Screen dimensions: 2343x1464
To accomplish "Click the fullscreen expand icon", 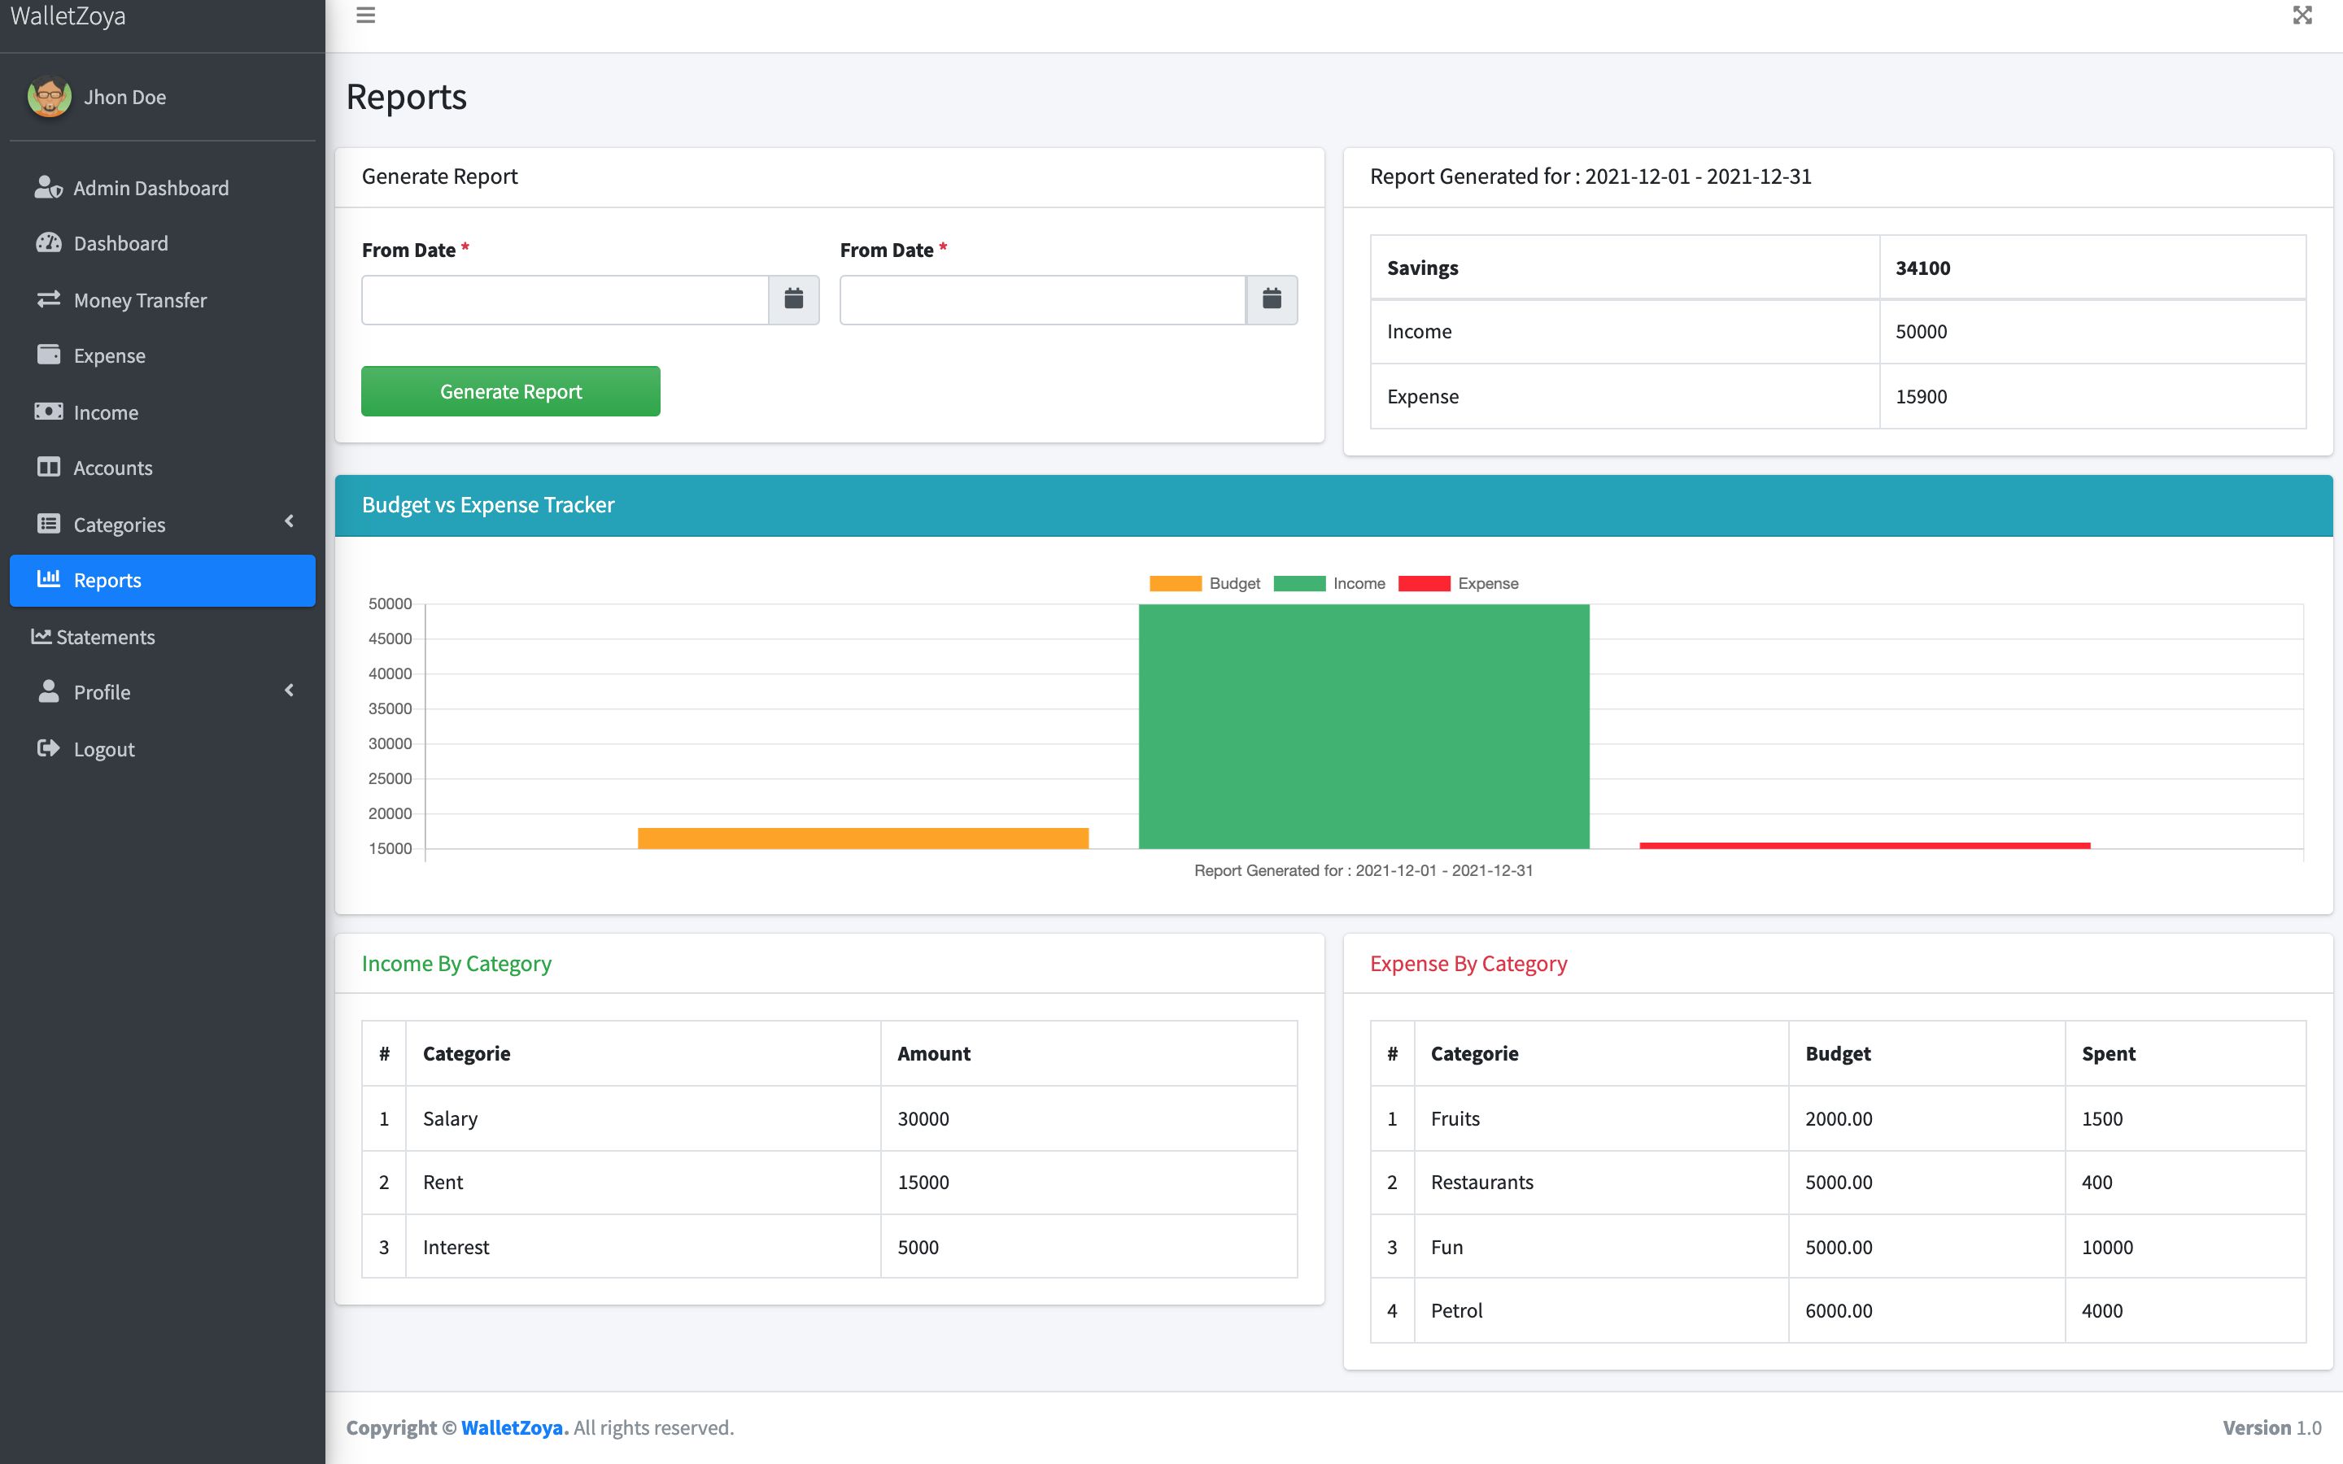I will [2302, 15].
